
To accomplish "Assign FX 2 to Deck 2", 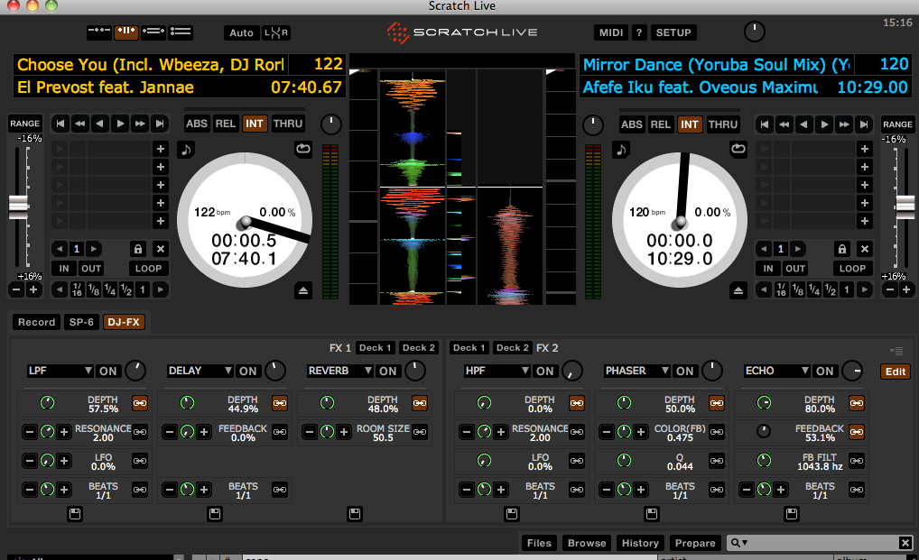I will [x=512, y=347].
